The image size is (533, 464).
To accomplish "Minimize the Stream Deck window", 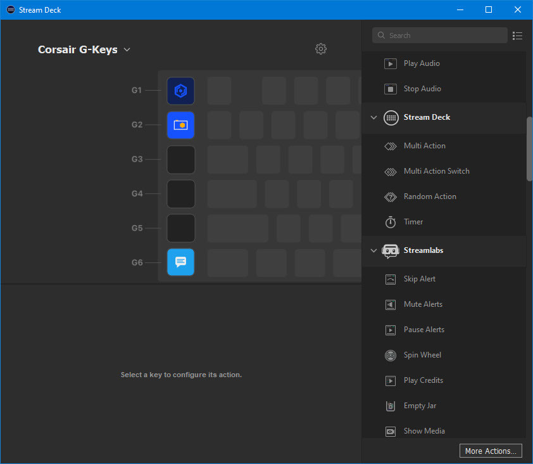I will pos(460,10).
